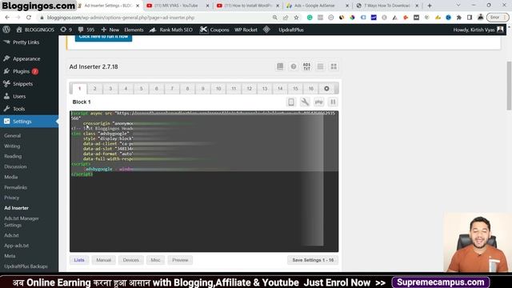512x288 pixels.
Task: Click the Devices button
Action: pos(131,260)
